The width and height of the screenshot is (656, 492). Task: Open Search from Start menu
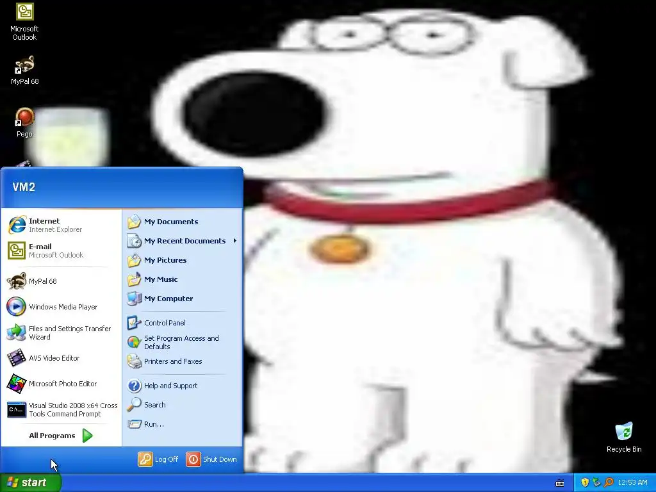183,405
